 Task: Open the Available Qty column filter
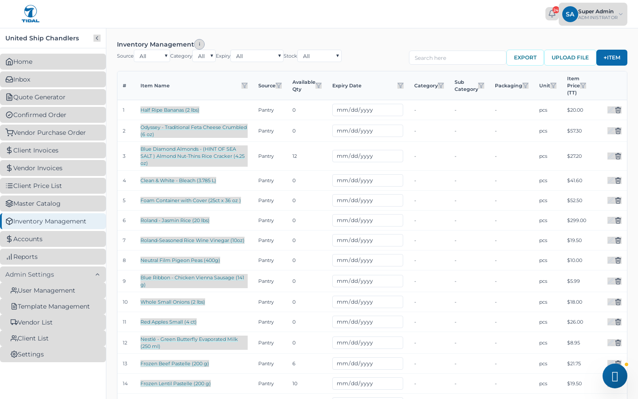[319, 86]
